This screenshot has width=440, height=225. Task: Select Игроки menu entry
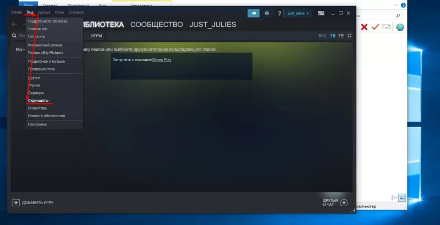(x=54, y=85)
